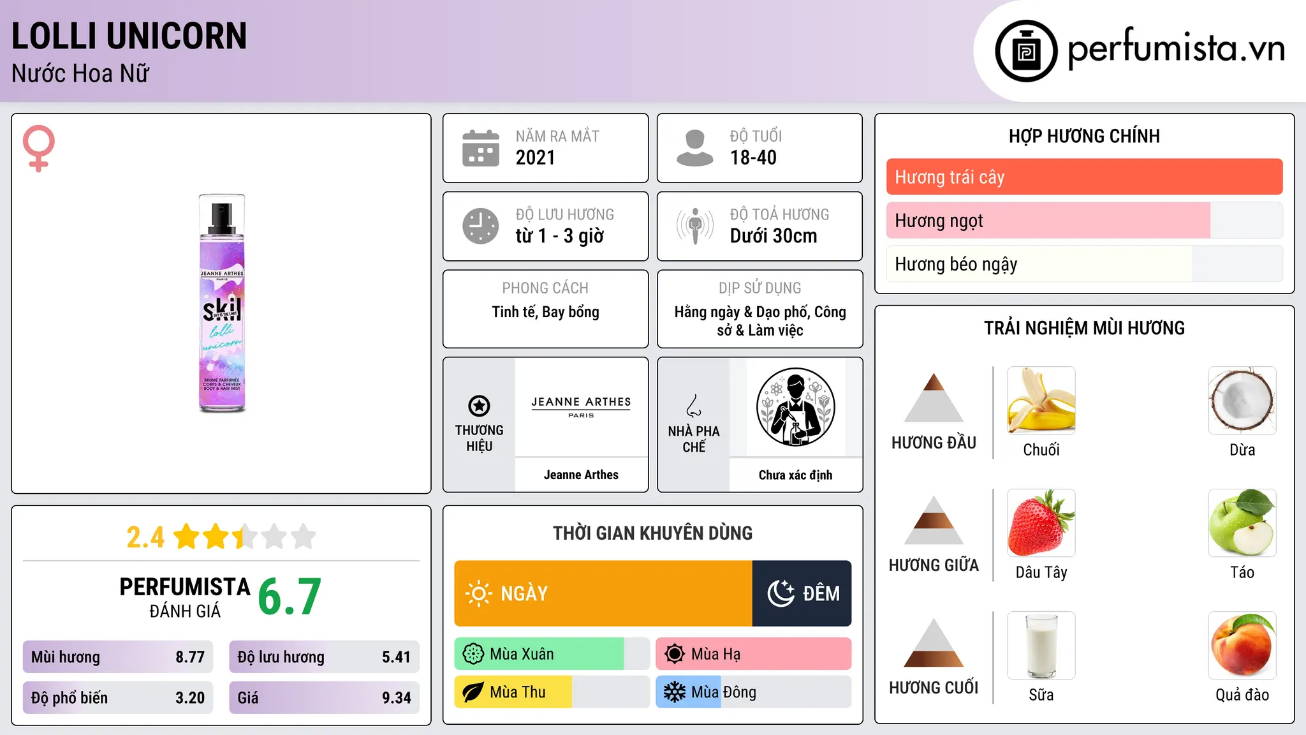Click the peach (Quả đào) note image

[x=1242, y=646]
